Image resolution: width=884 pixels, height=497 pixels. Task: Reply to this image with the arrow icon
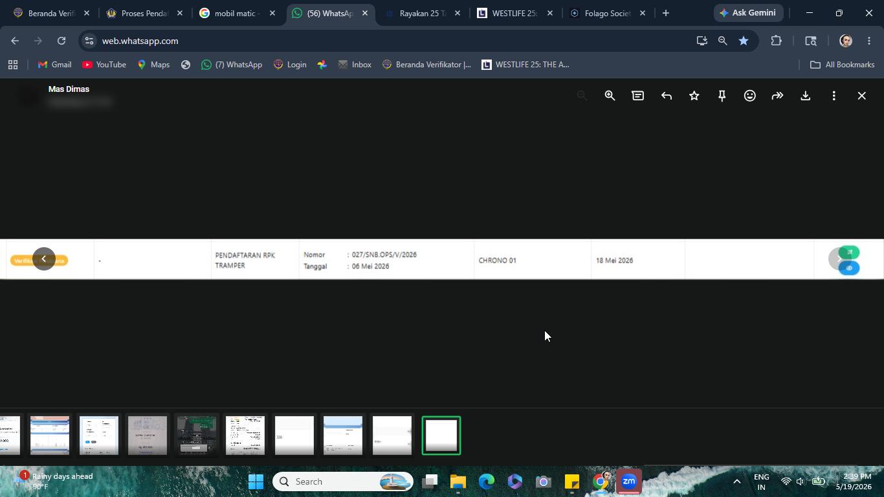666,96
